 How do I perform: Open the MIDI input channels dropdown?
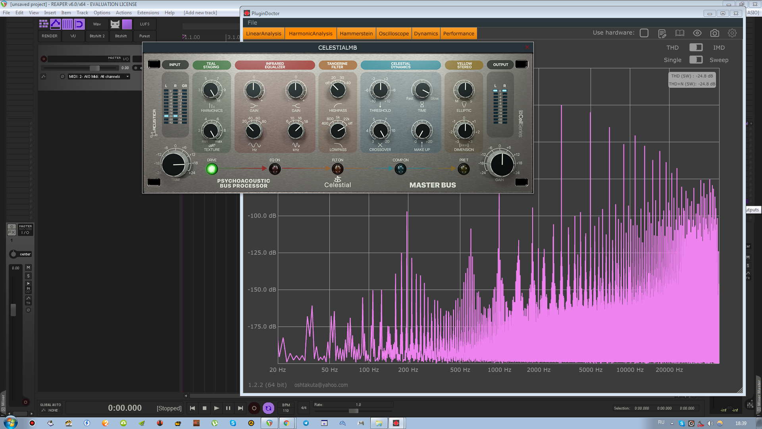click(x=99, y=77)
